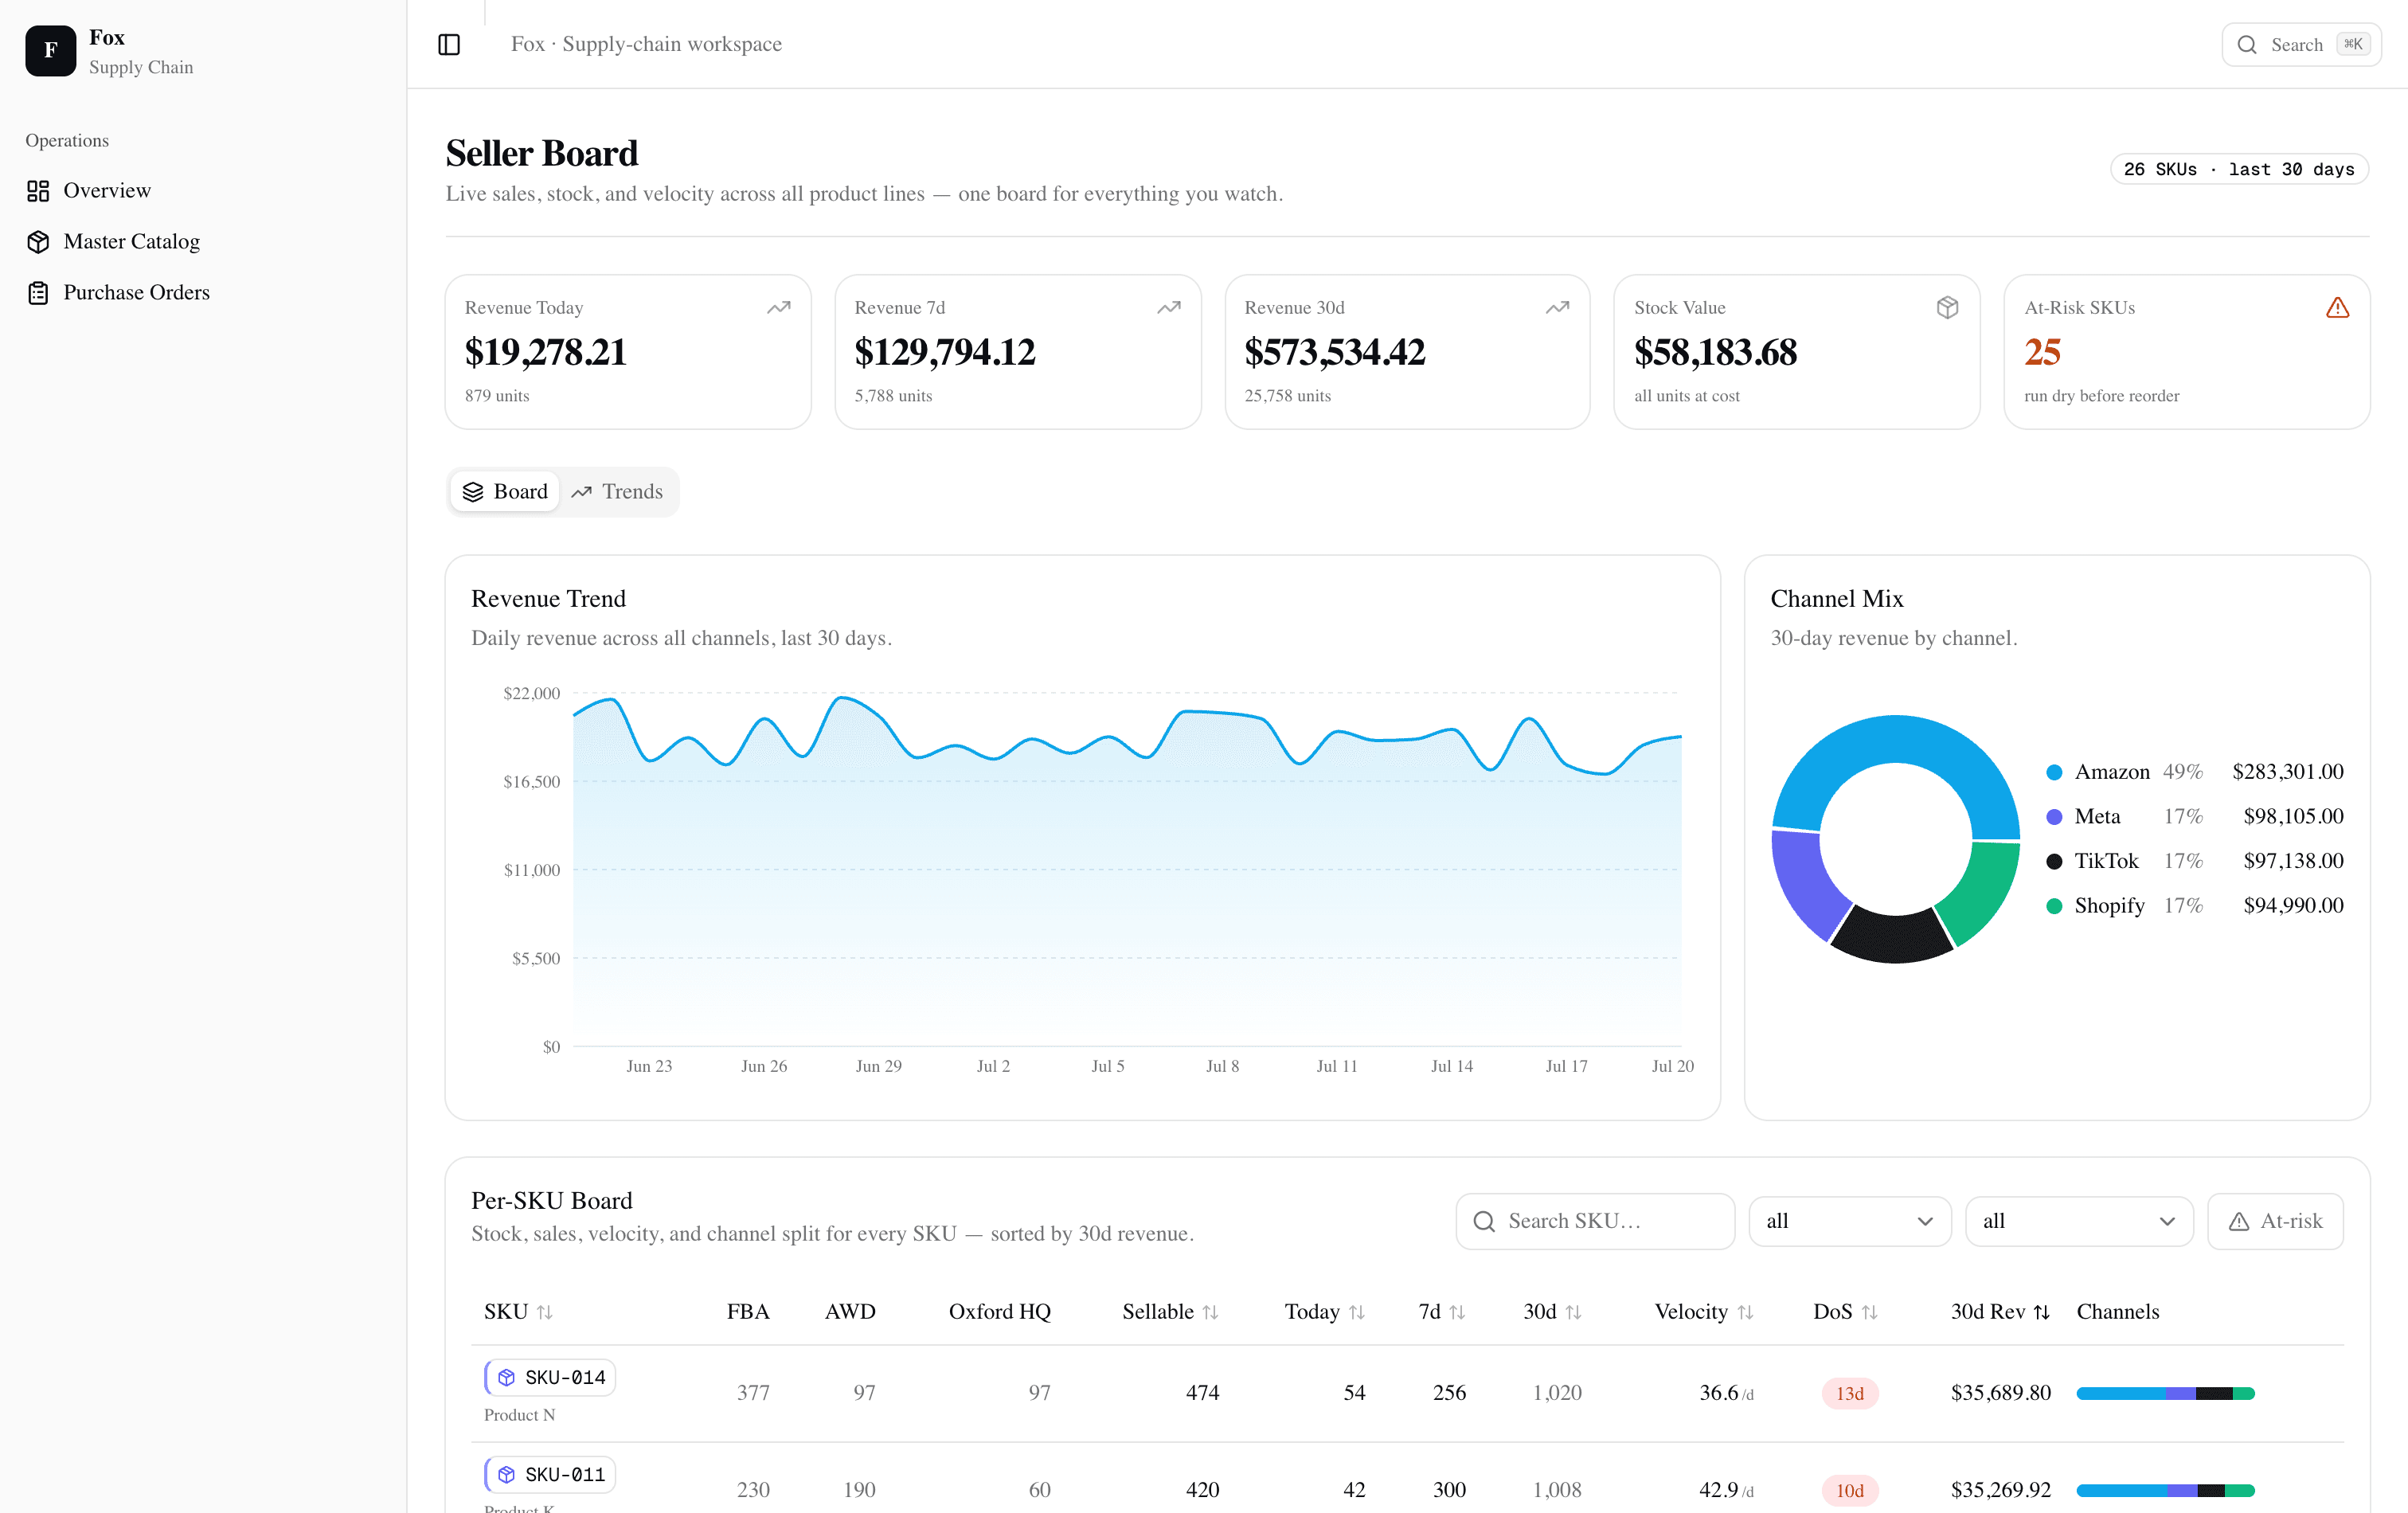Viewport: 2408px width, 1513px height.
Task: Focus the Search SKU input field
Action: coord(1595,1221)
